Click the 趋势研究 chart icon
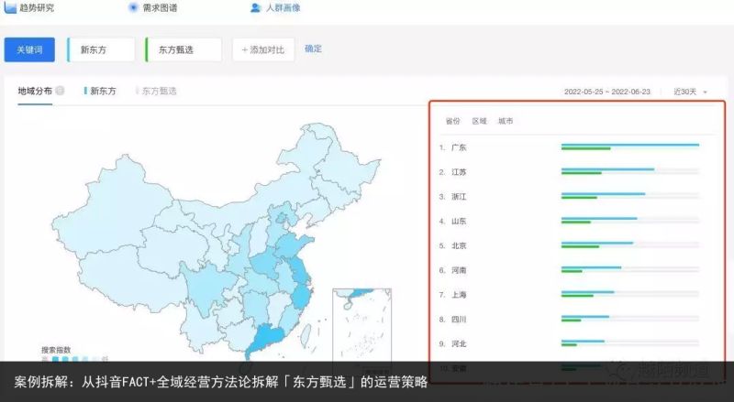 [x=10, y=7]
